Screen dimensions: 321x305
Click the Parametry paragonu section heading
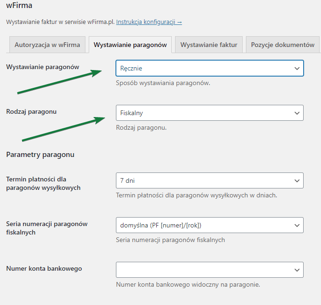tap(40, 155)
